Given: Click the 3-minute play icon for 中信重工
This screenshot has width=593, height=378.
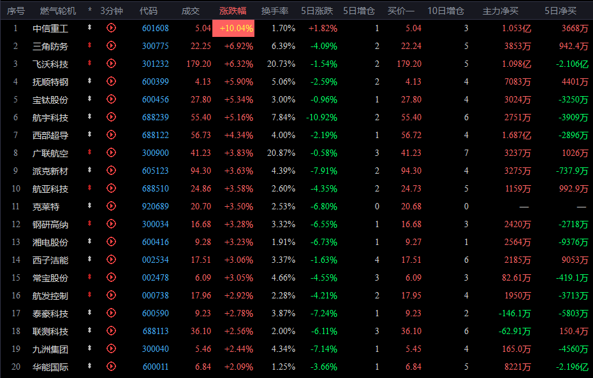Looking at the screenshot, I should 111,27.
